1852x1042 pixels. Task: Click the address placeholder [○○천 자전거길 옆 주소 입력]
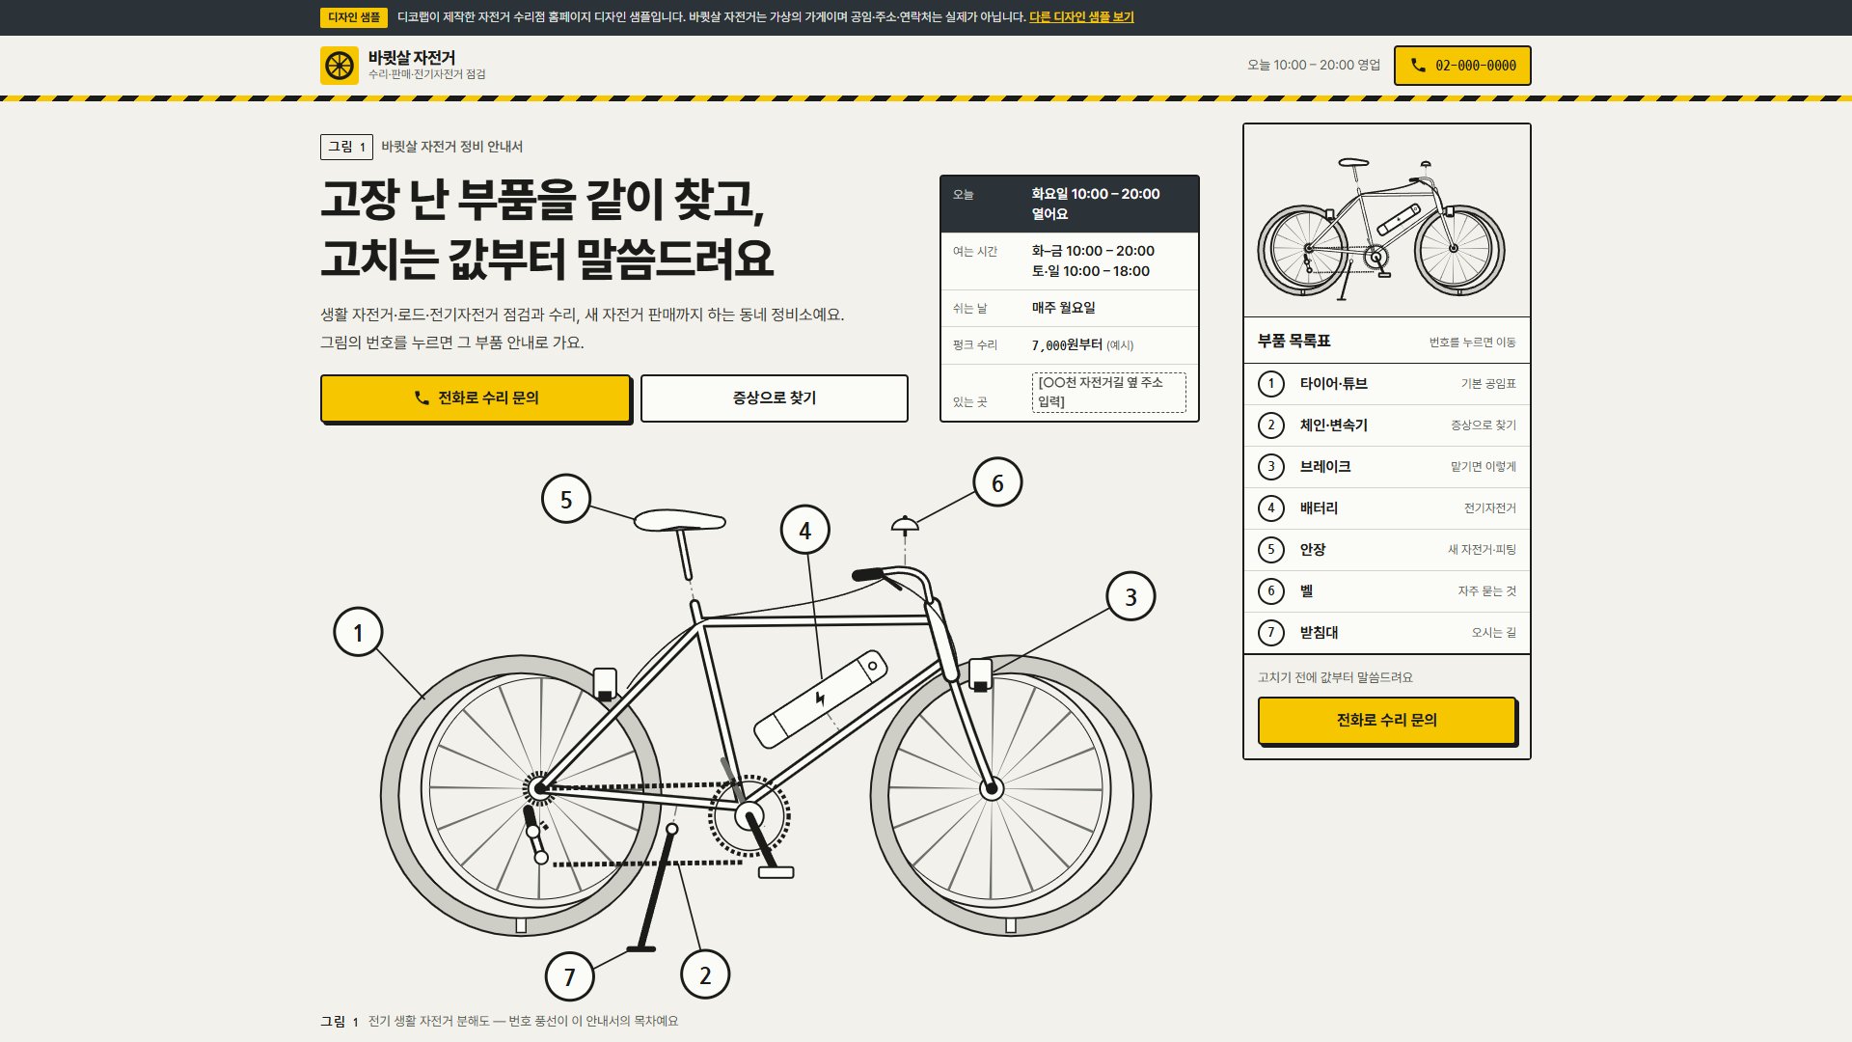[x=1109, y=393]
